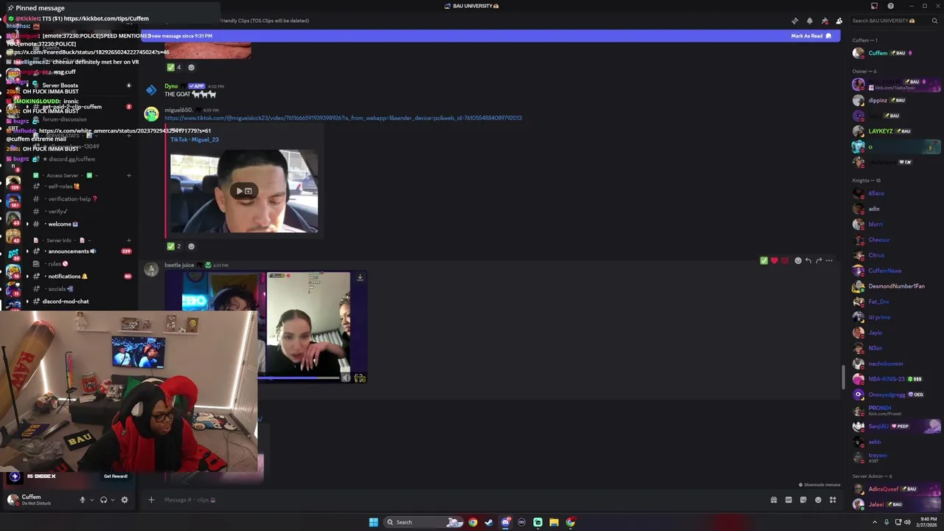Add channel to Access Server category
This screenshot has height=531, width=944.
coord(128,176)
